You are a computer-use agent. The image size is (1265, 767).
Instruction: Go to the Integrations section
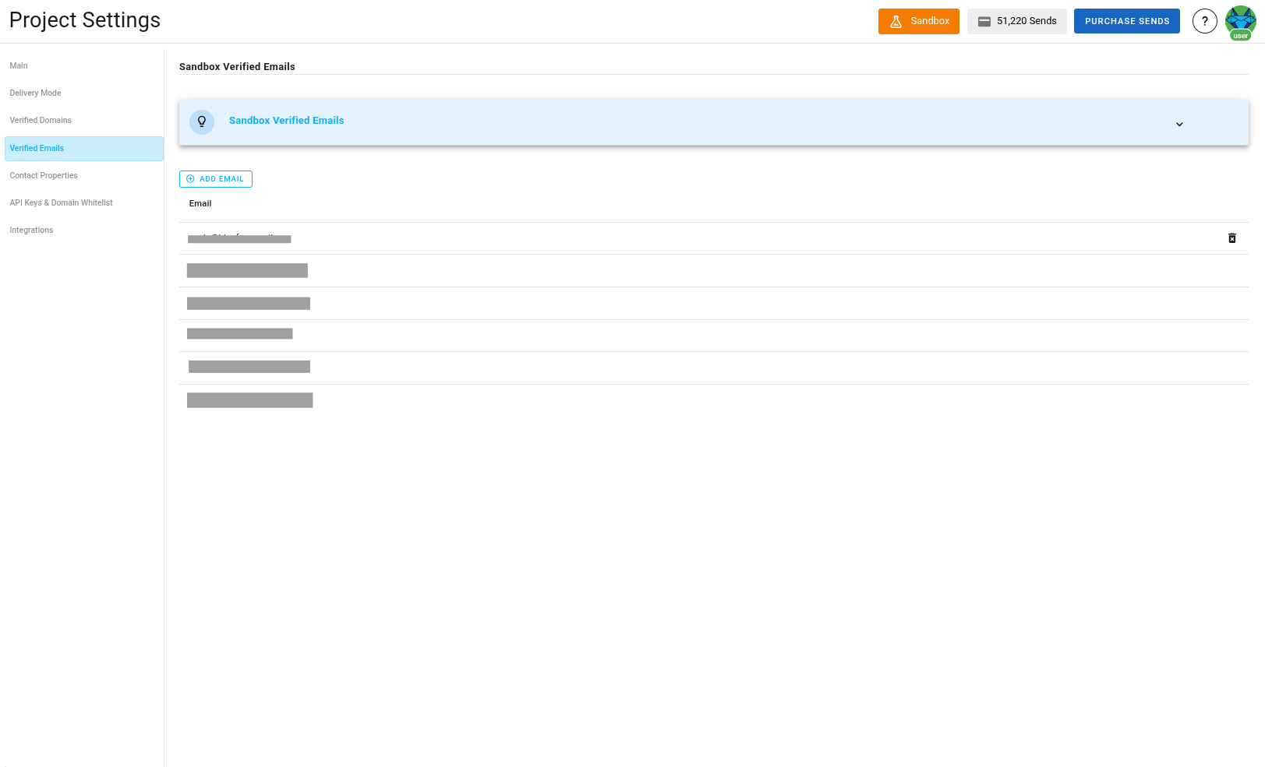click(x=31, y=230)
